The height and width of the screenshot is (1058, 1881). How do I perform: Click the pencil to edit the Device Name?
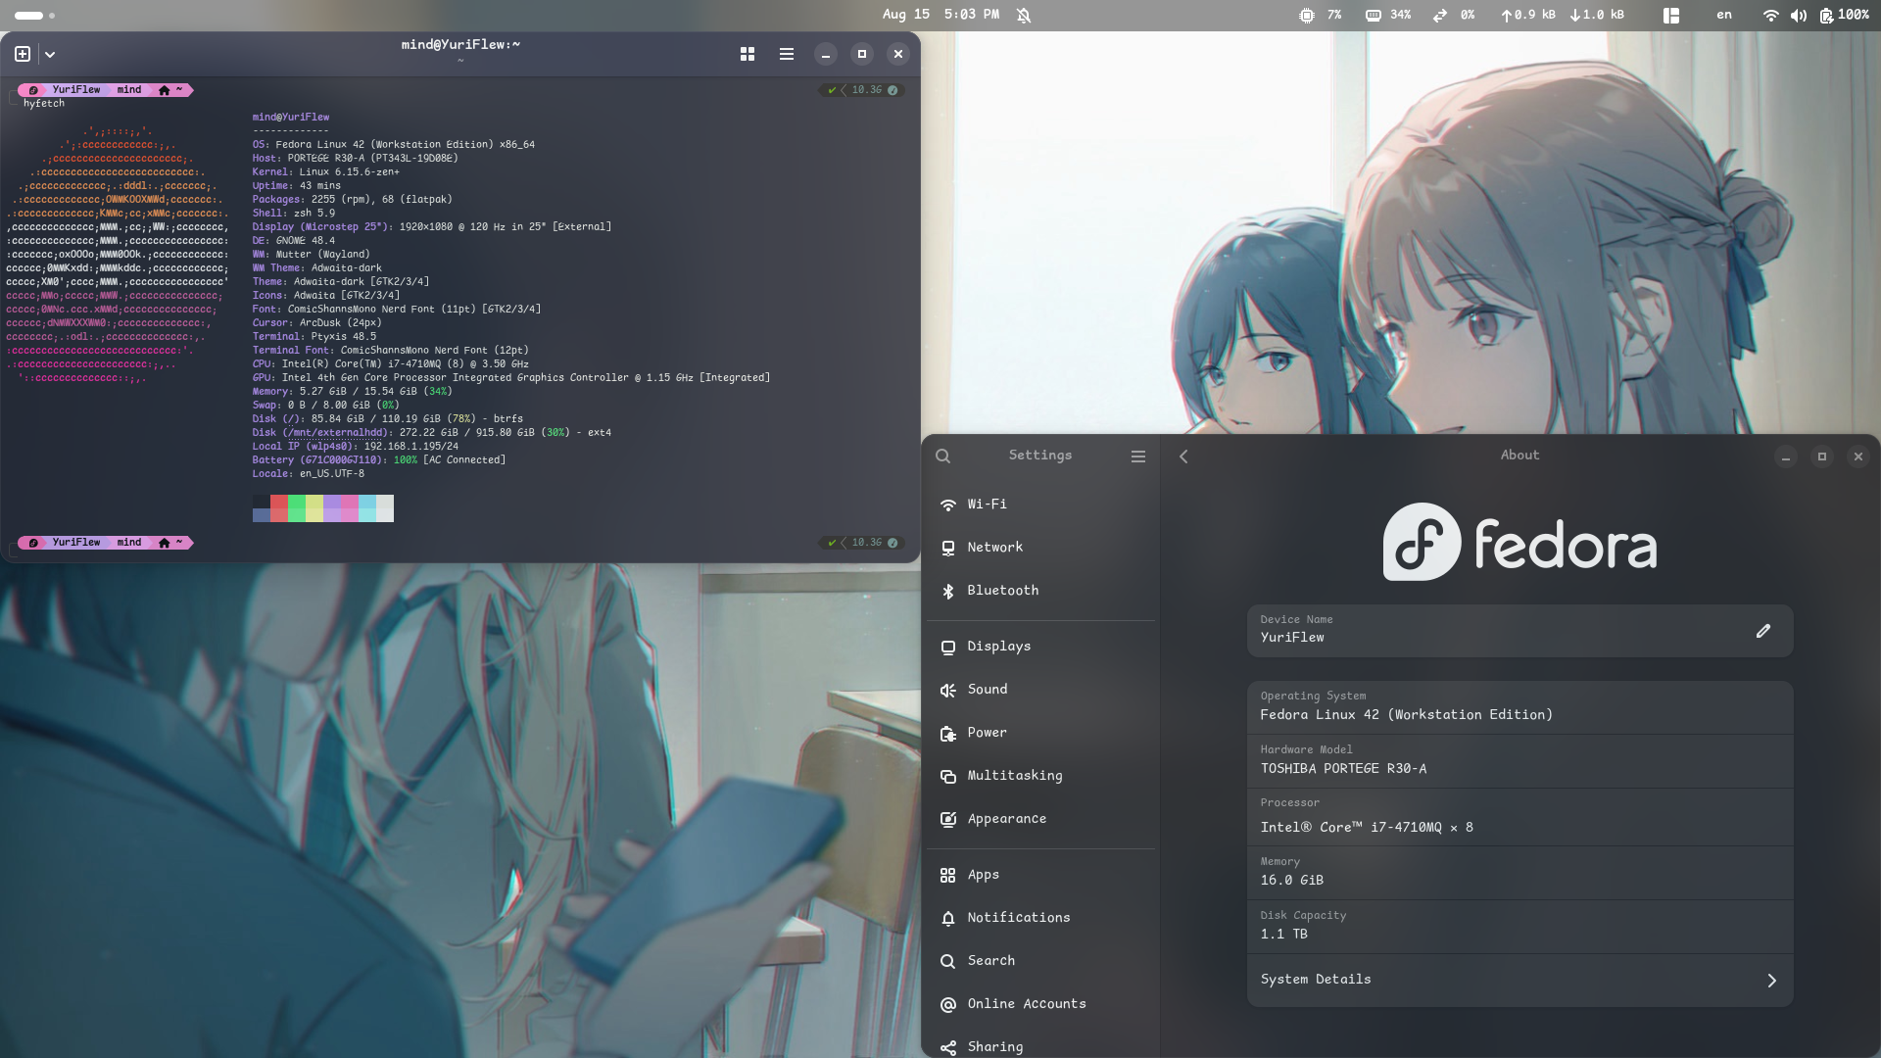point(1763,631)
